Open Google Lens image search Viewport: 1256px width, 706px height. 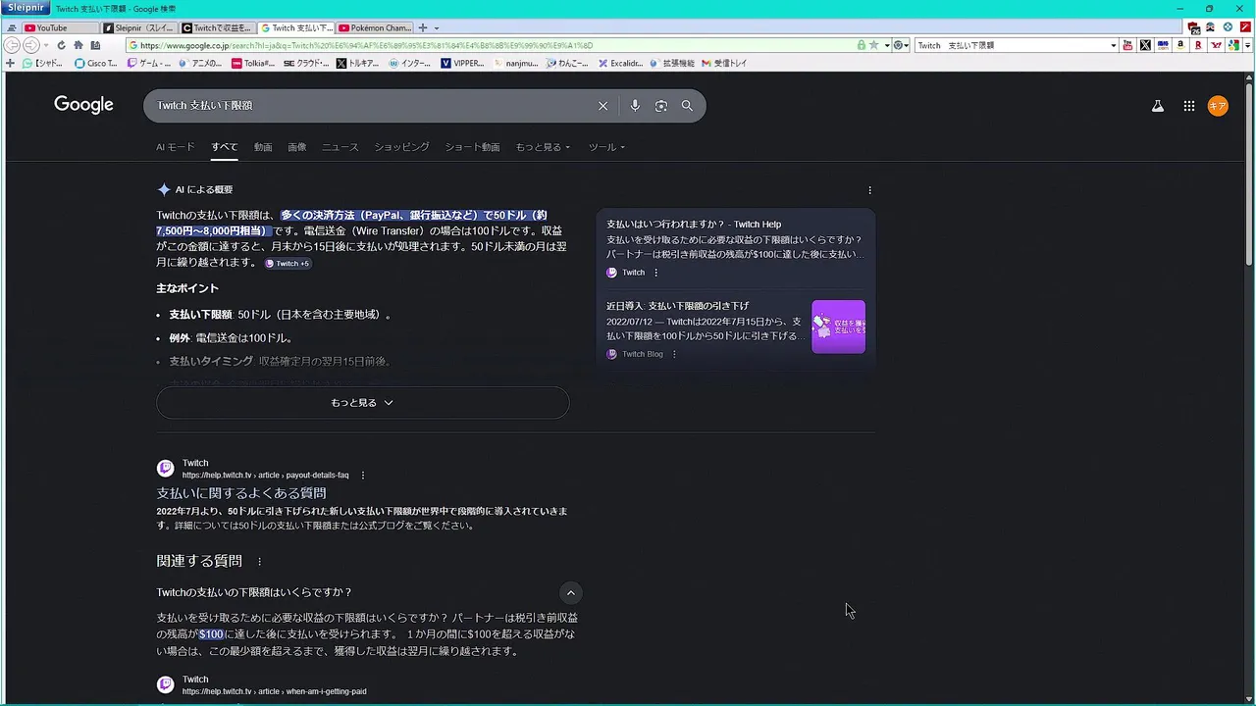(661, 106)
